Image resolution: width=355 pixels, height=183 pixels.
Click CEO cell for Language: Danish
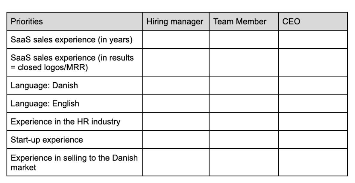pyautogui.click(x=312, y=86)
